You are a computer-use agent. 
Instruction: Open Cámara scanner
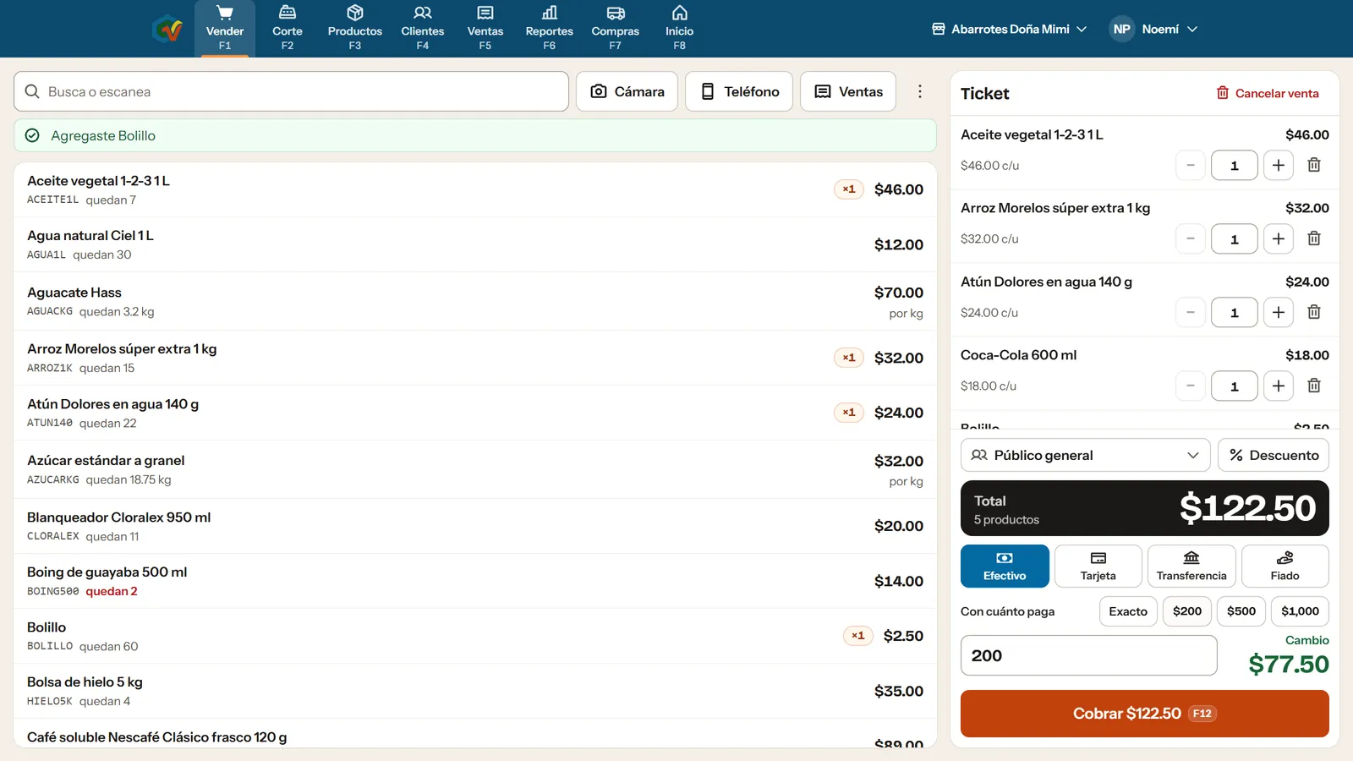[627, 91]
